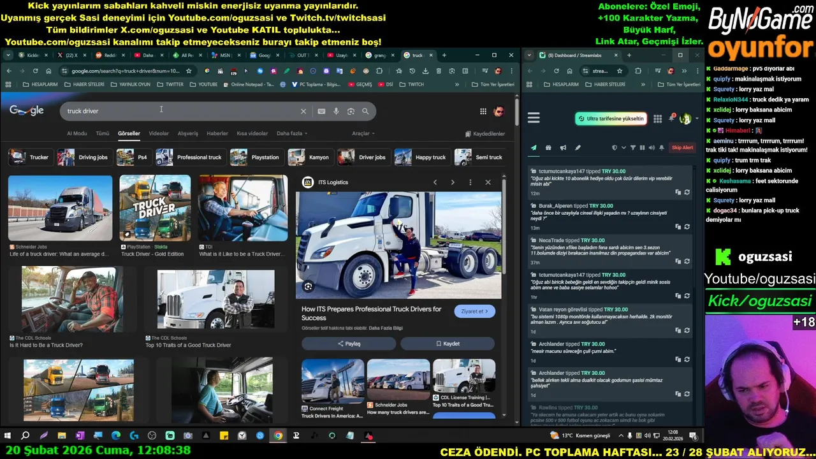816x459 pixels.
Task: Open Streamlabs notifications bell with badge
Action: click(671, 118)
